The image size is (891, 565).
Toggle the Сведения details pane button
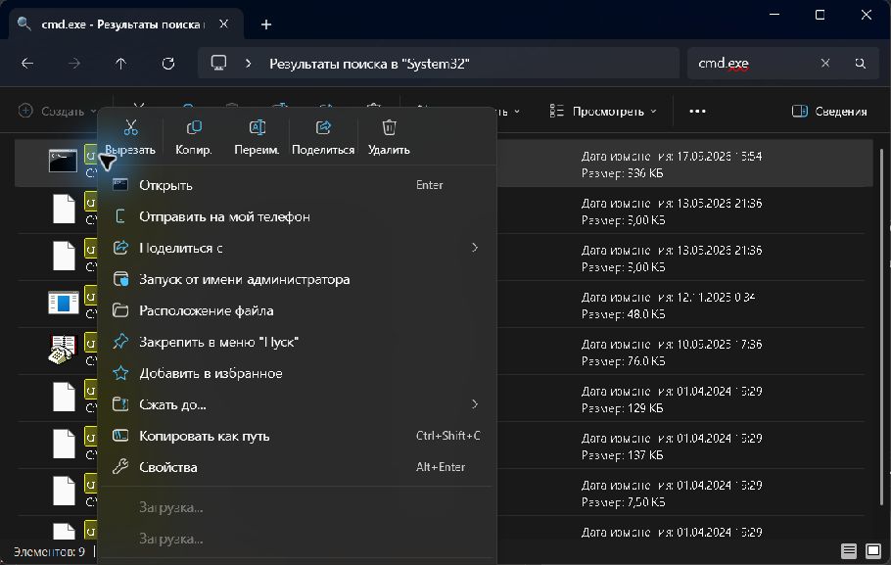click(x=829, y=112)
